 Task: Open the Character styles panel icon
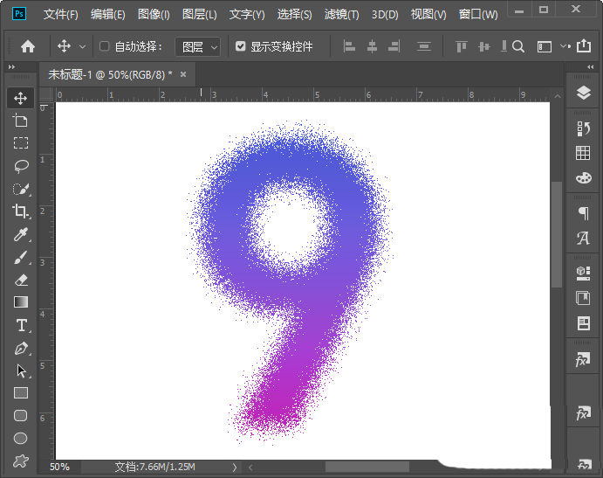coord(583,238)
